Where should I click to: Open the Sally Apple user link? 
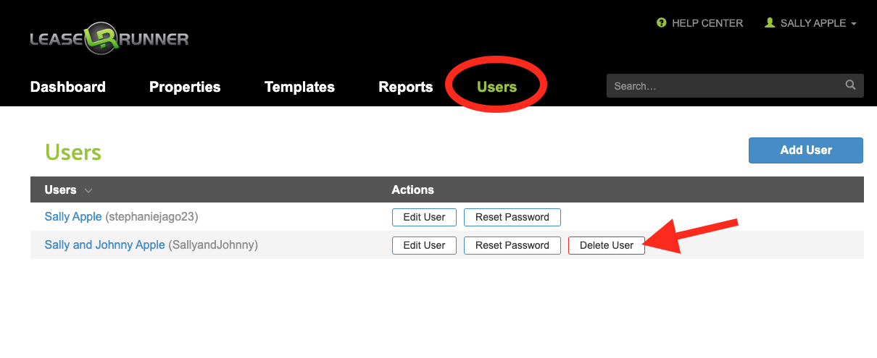click(x=73, y=217)
